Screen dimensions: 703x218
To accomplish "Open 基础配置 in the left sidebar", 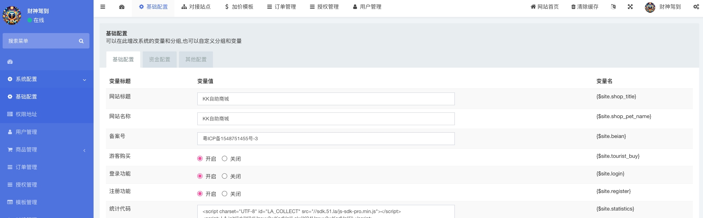I will 47,97.
